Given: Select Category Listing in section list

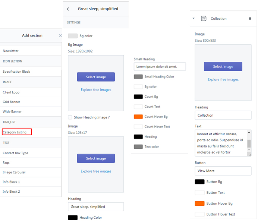Looking at the screenshot, I should (15, 132).
